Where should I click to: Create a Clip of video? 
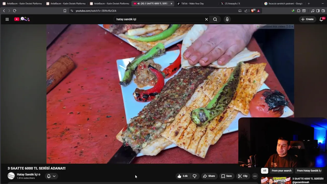242,176
